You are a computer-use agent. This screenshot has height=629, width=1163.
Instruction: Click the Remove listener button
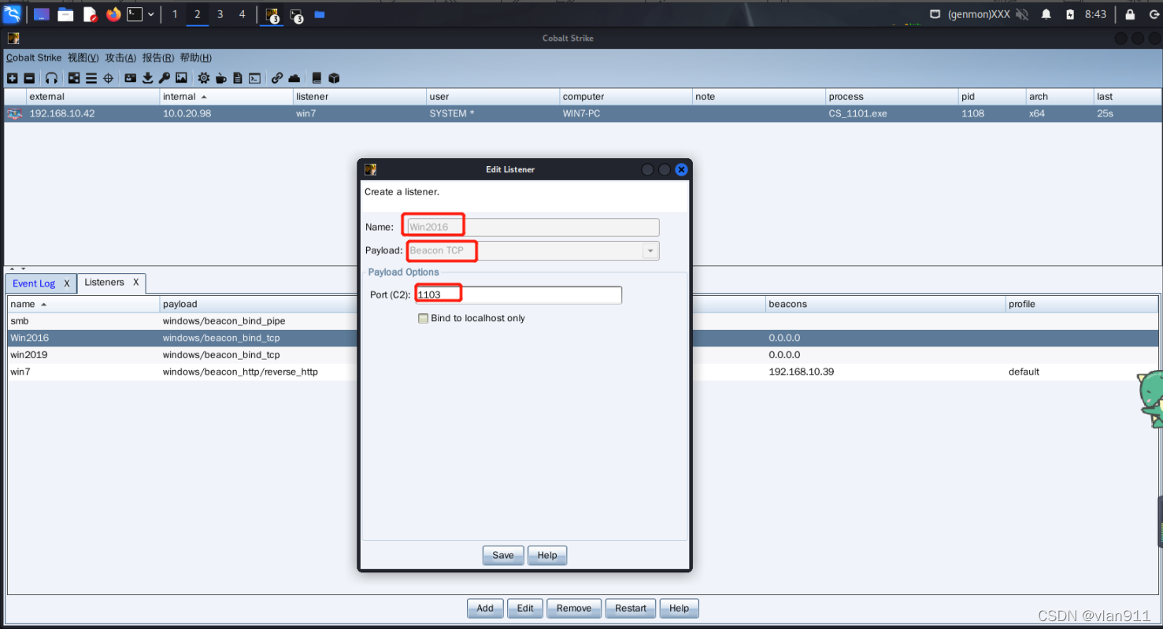coord(574,608)
